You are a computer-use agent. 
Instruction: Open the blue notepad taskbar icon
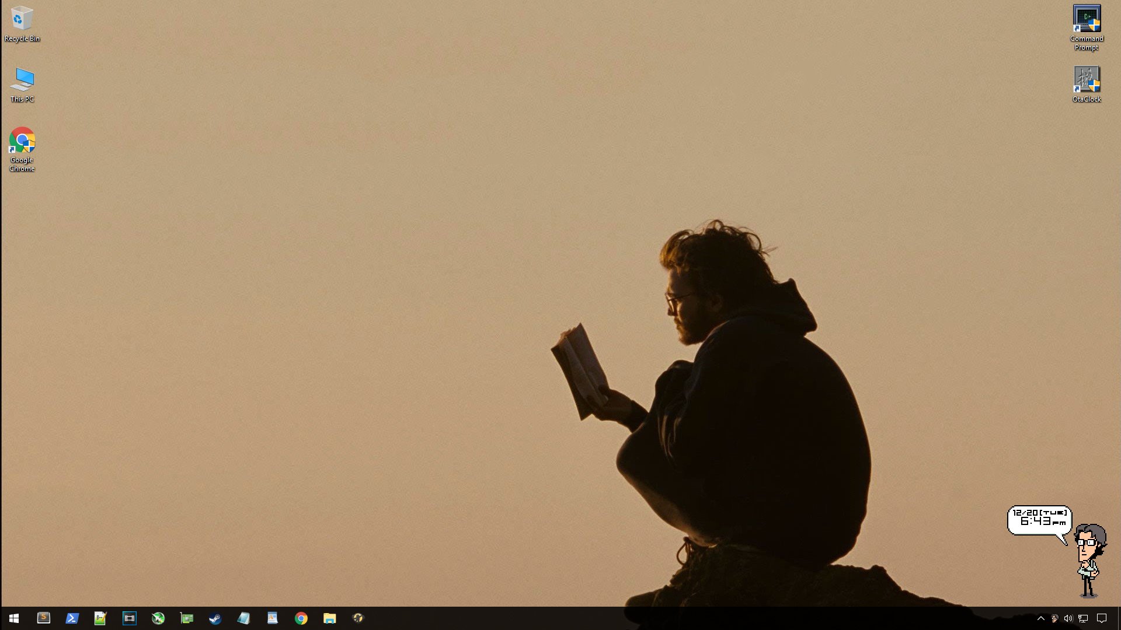point(243,618)
